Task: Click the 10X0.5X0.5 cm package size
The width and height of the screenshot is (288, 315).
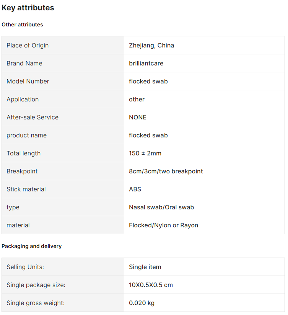Action: (x=151, y=285)
